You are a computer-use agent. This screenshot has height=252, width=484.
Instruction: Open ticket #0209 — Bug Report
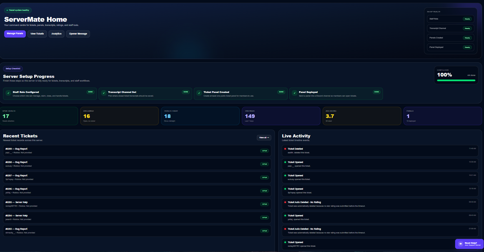(137, 151)
